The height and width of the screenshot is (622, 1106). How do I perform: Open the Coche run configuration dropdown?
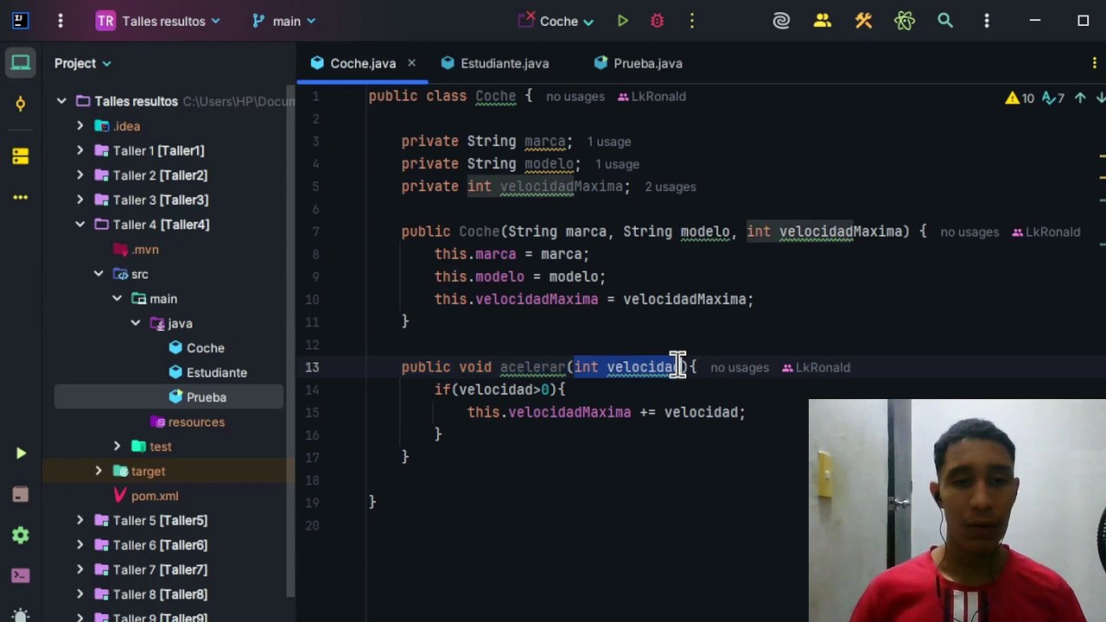click(557, 21)
